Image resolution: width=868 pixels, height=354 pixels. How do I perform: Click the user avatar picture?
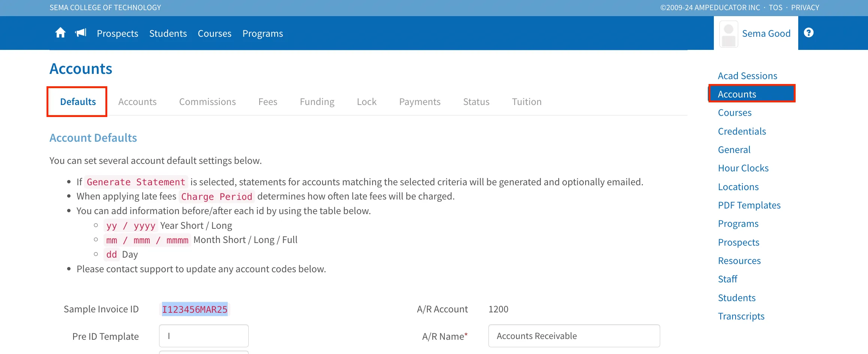pyautogui.click(x=729, y=34)
